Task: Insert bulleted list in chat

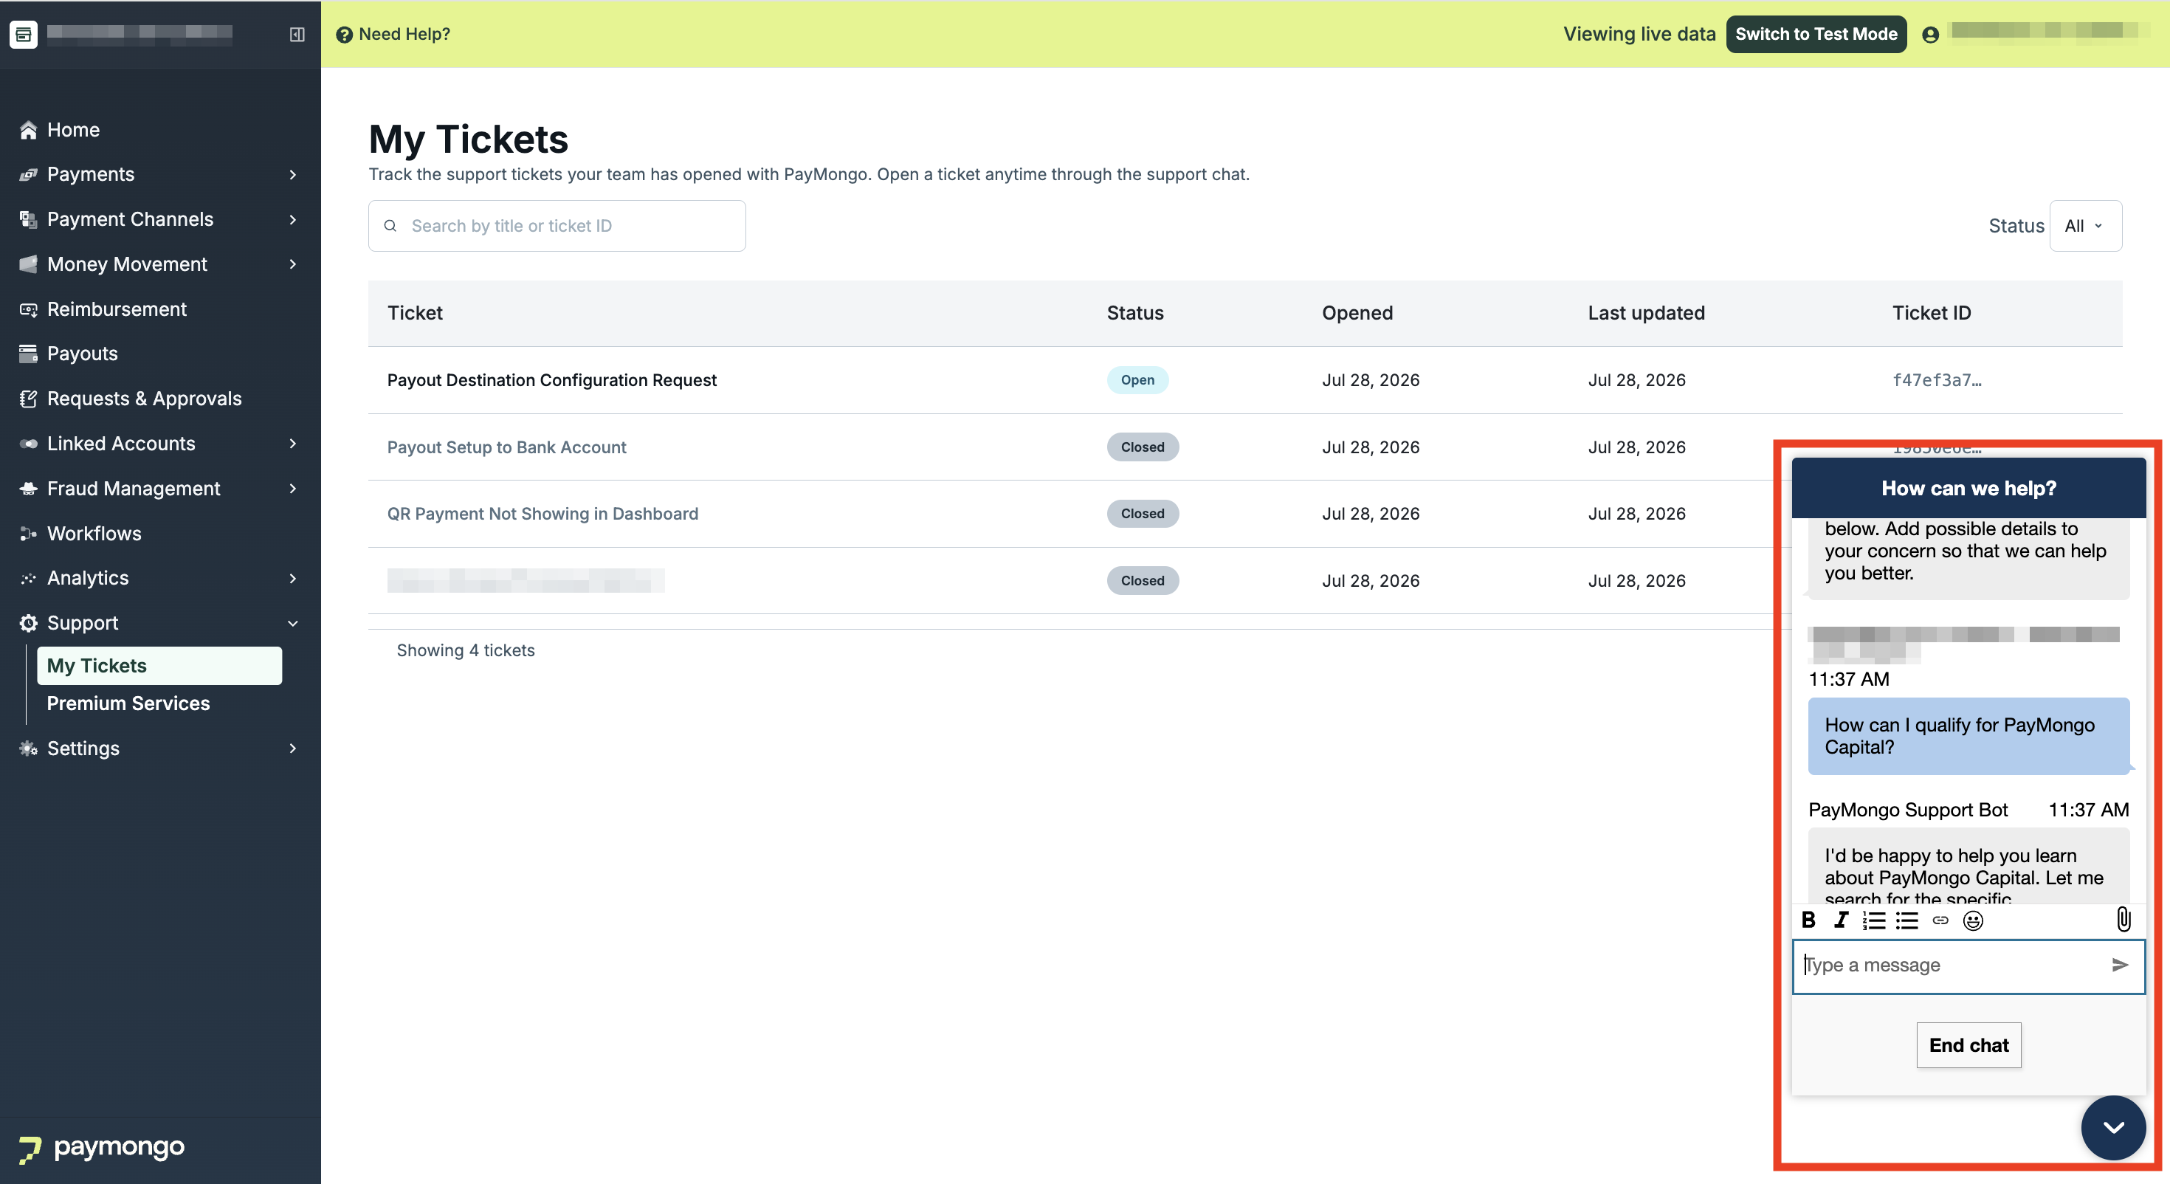Action: (1907, 920)
